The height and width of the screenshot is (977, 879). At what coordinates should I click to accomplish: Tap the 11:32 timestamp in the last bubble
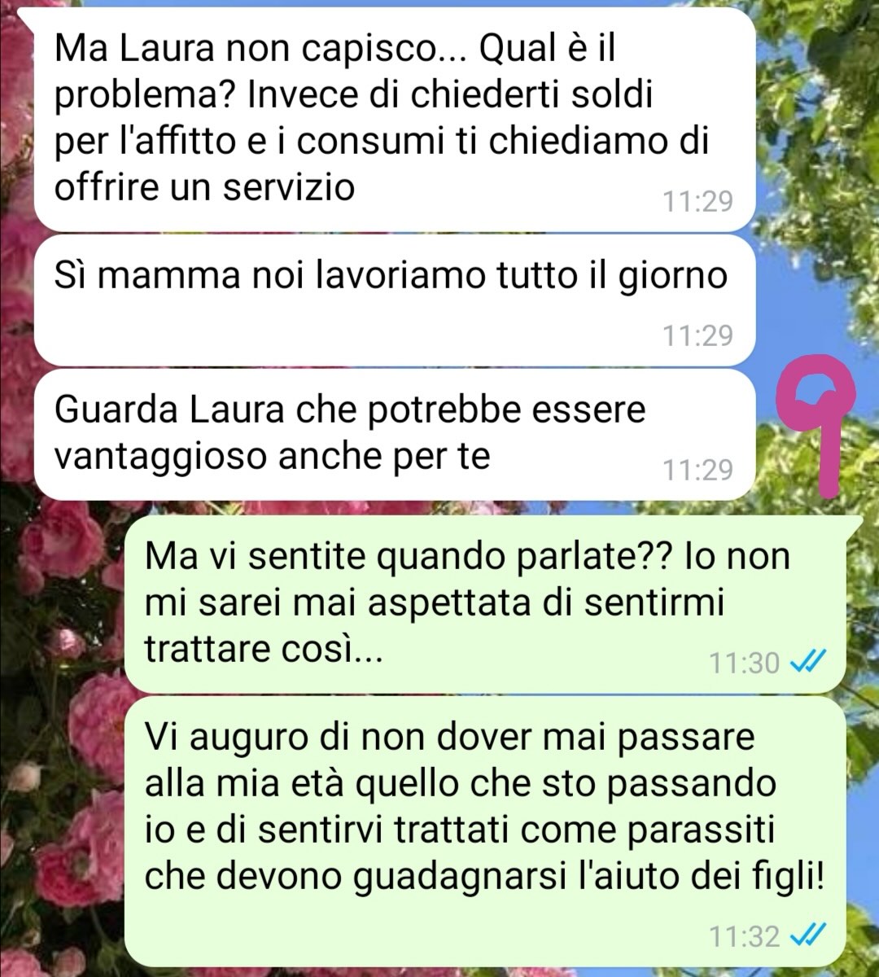(x=744, y=935)
